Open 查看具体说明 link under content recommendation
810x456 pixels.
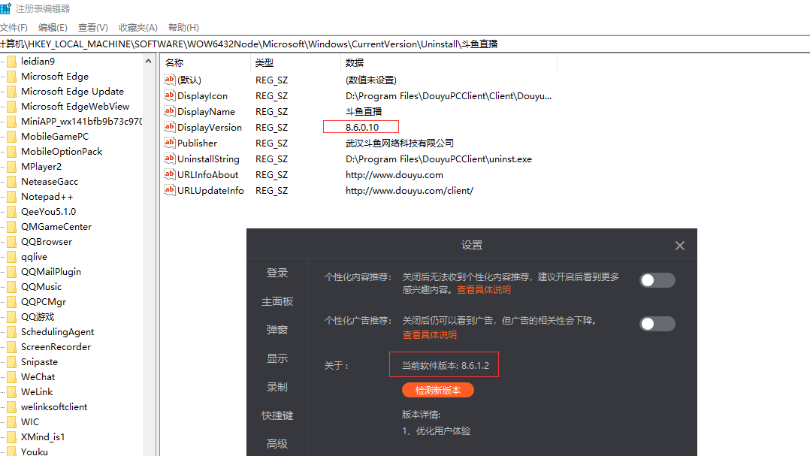pos(484,290)
